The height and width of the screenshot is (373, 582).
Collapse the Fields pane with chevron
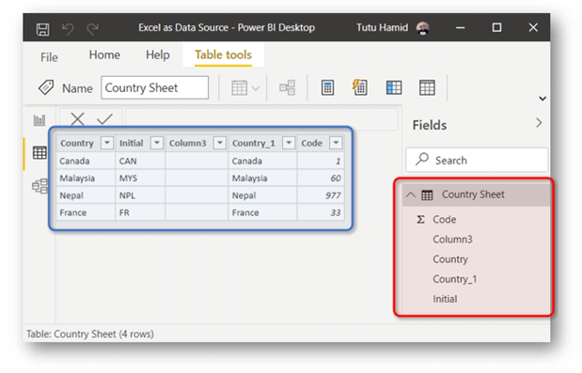pos(539,123)
